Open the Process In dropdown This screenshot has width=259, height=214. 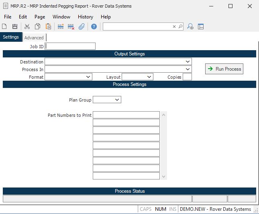tap(188, 69)
